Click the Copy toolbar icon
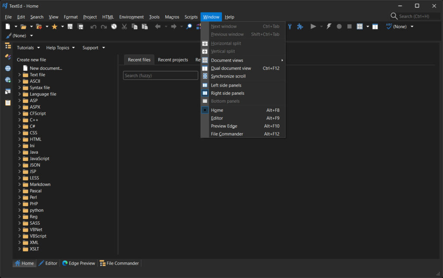Screen dimensions: 443x278 (x=135, y=26)
